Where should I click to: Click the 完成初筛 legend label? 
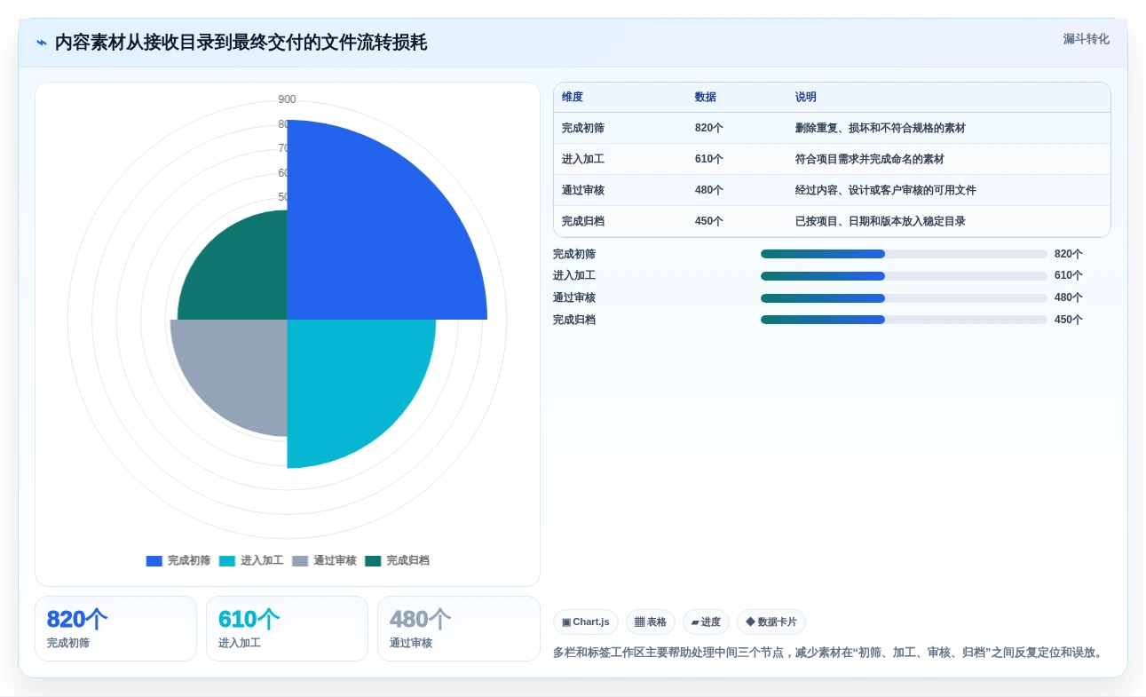pyautogui.click(x=189, y=561)
